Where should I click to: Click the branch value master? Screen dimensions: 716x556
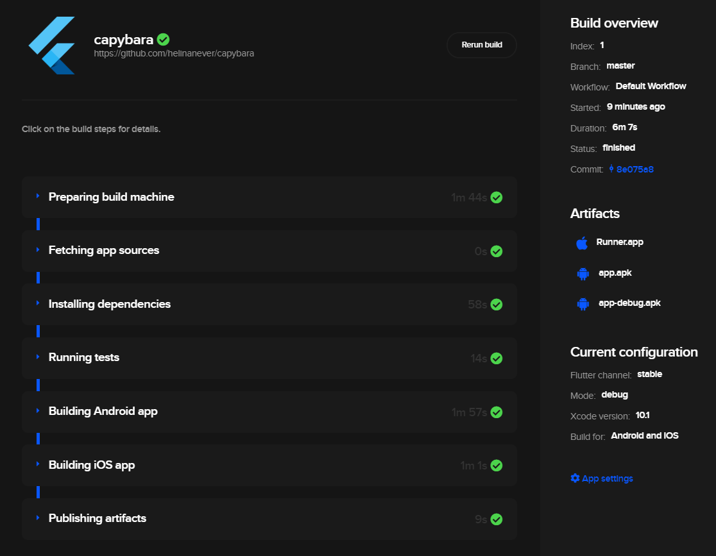(x=620, y=66)
